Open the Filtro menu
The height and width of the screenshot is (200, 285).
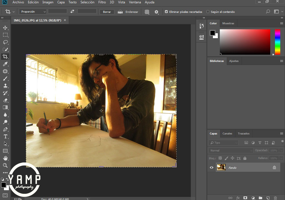tap(102, 2)
